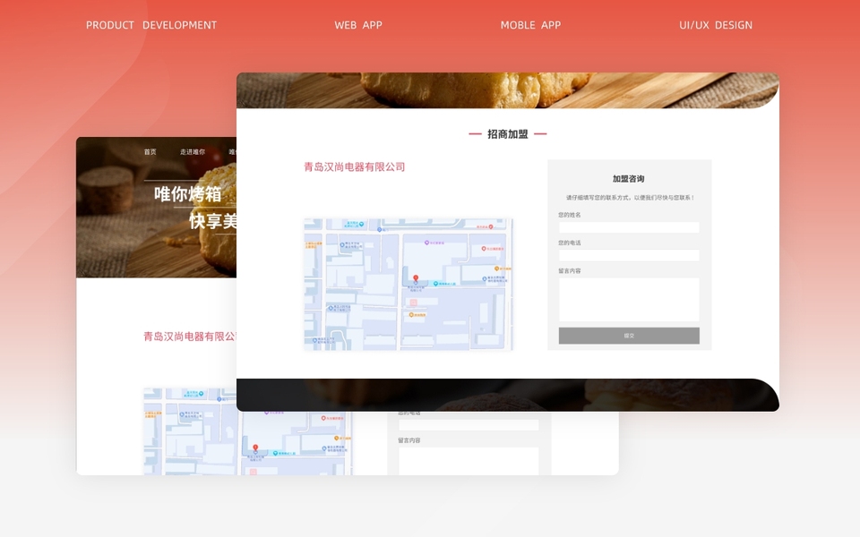Click the PRODUCT DEVELOPMENT header label
This screenshot has width=860, height=537.
click(x=151, y=25)
